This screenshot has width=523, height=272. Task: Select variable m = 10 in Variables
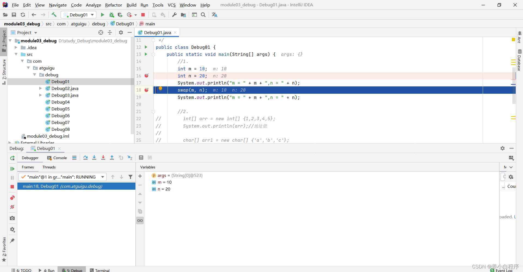click(x=165, y=182)
